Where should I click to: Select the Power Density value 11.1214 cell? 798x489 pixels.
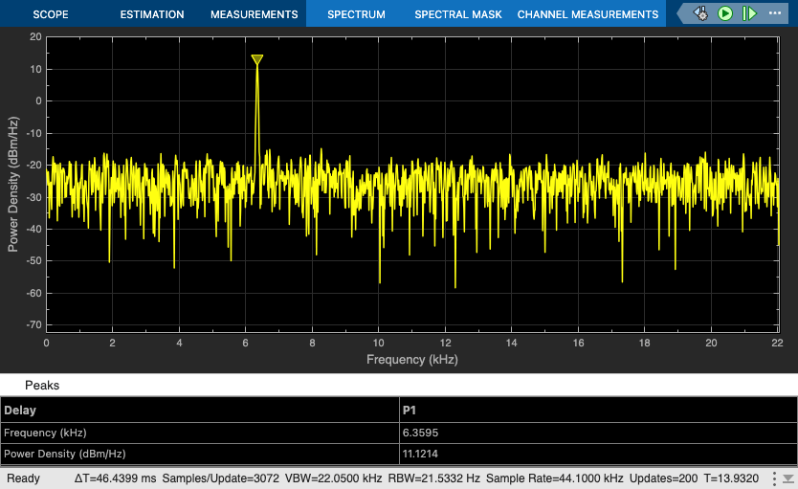click(x=422, y=454)
